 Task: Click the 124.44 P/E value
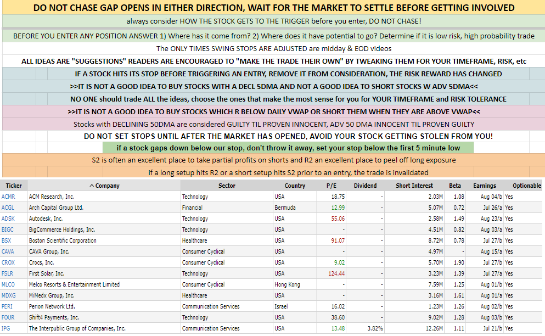(x=336, y=273)
